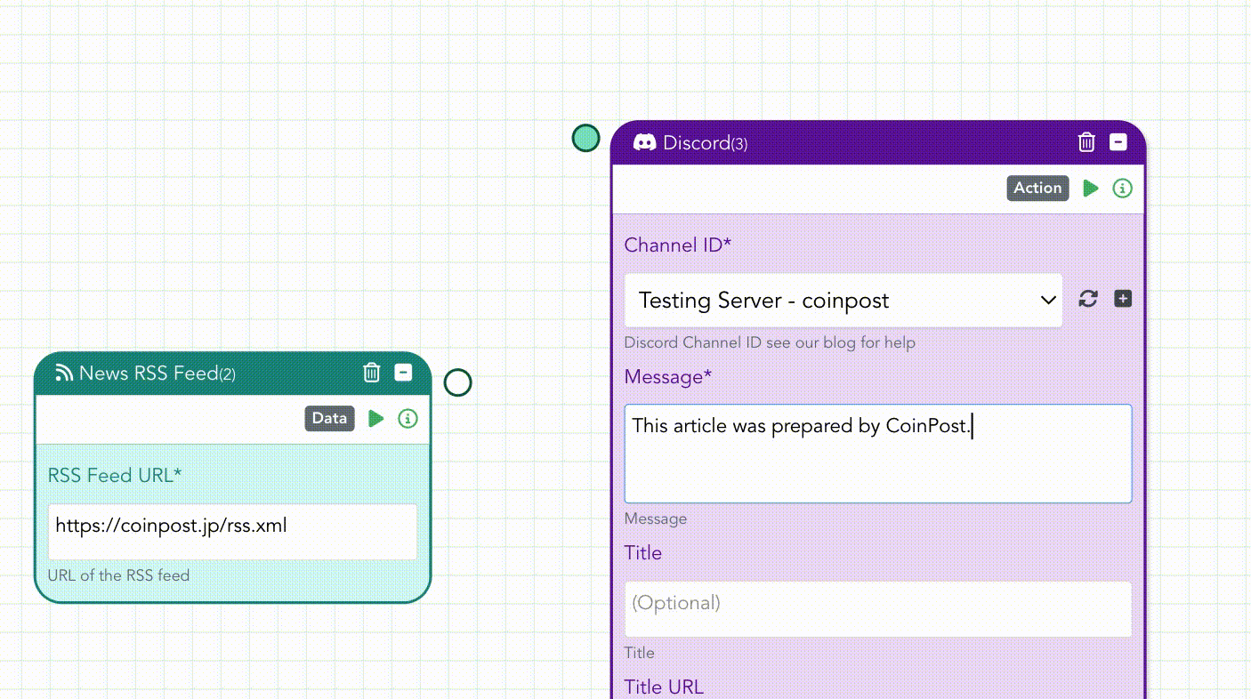Collapse the Discord node with minus button
The image size is (1251, 699).
(x=1118, y=142)
